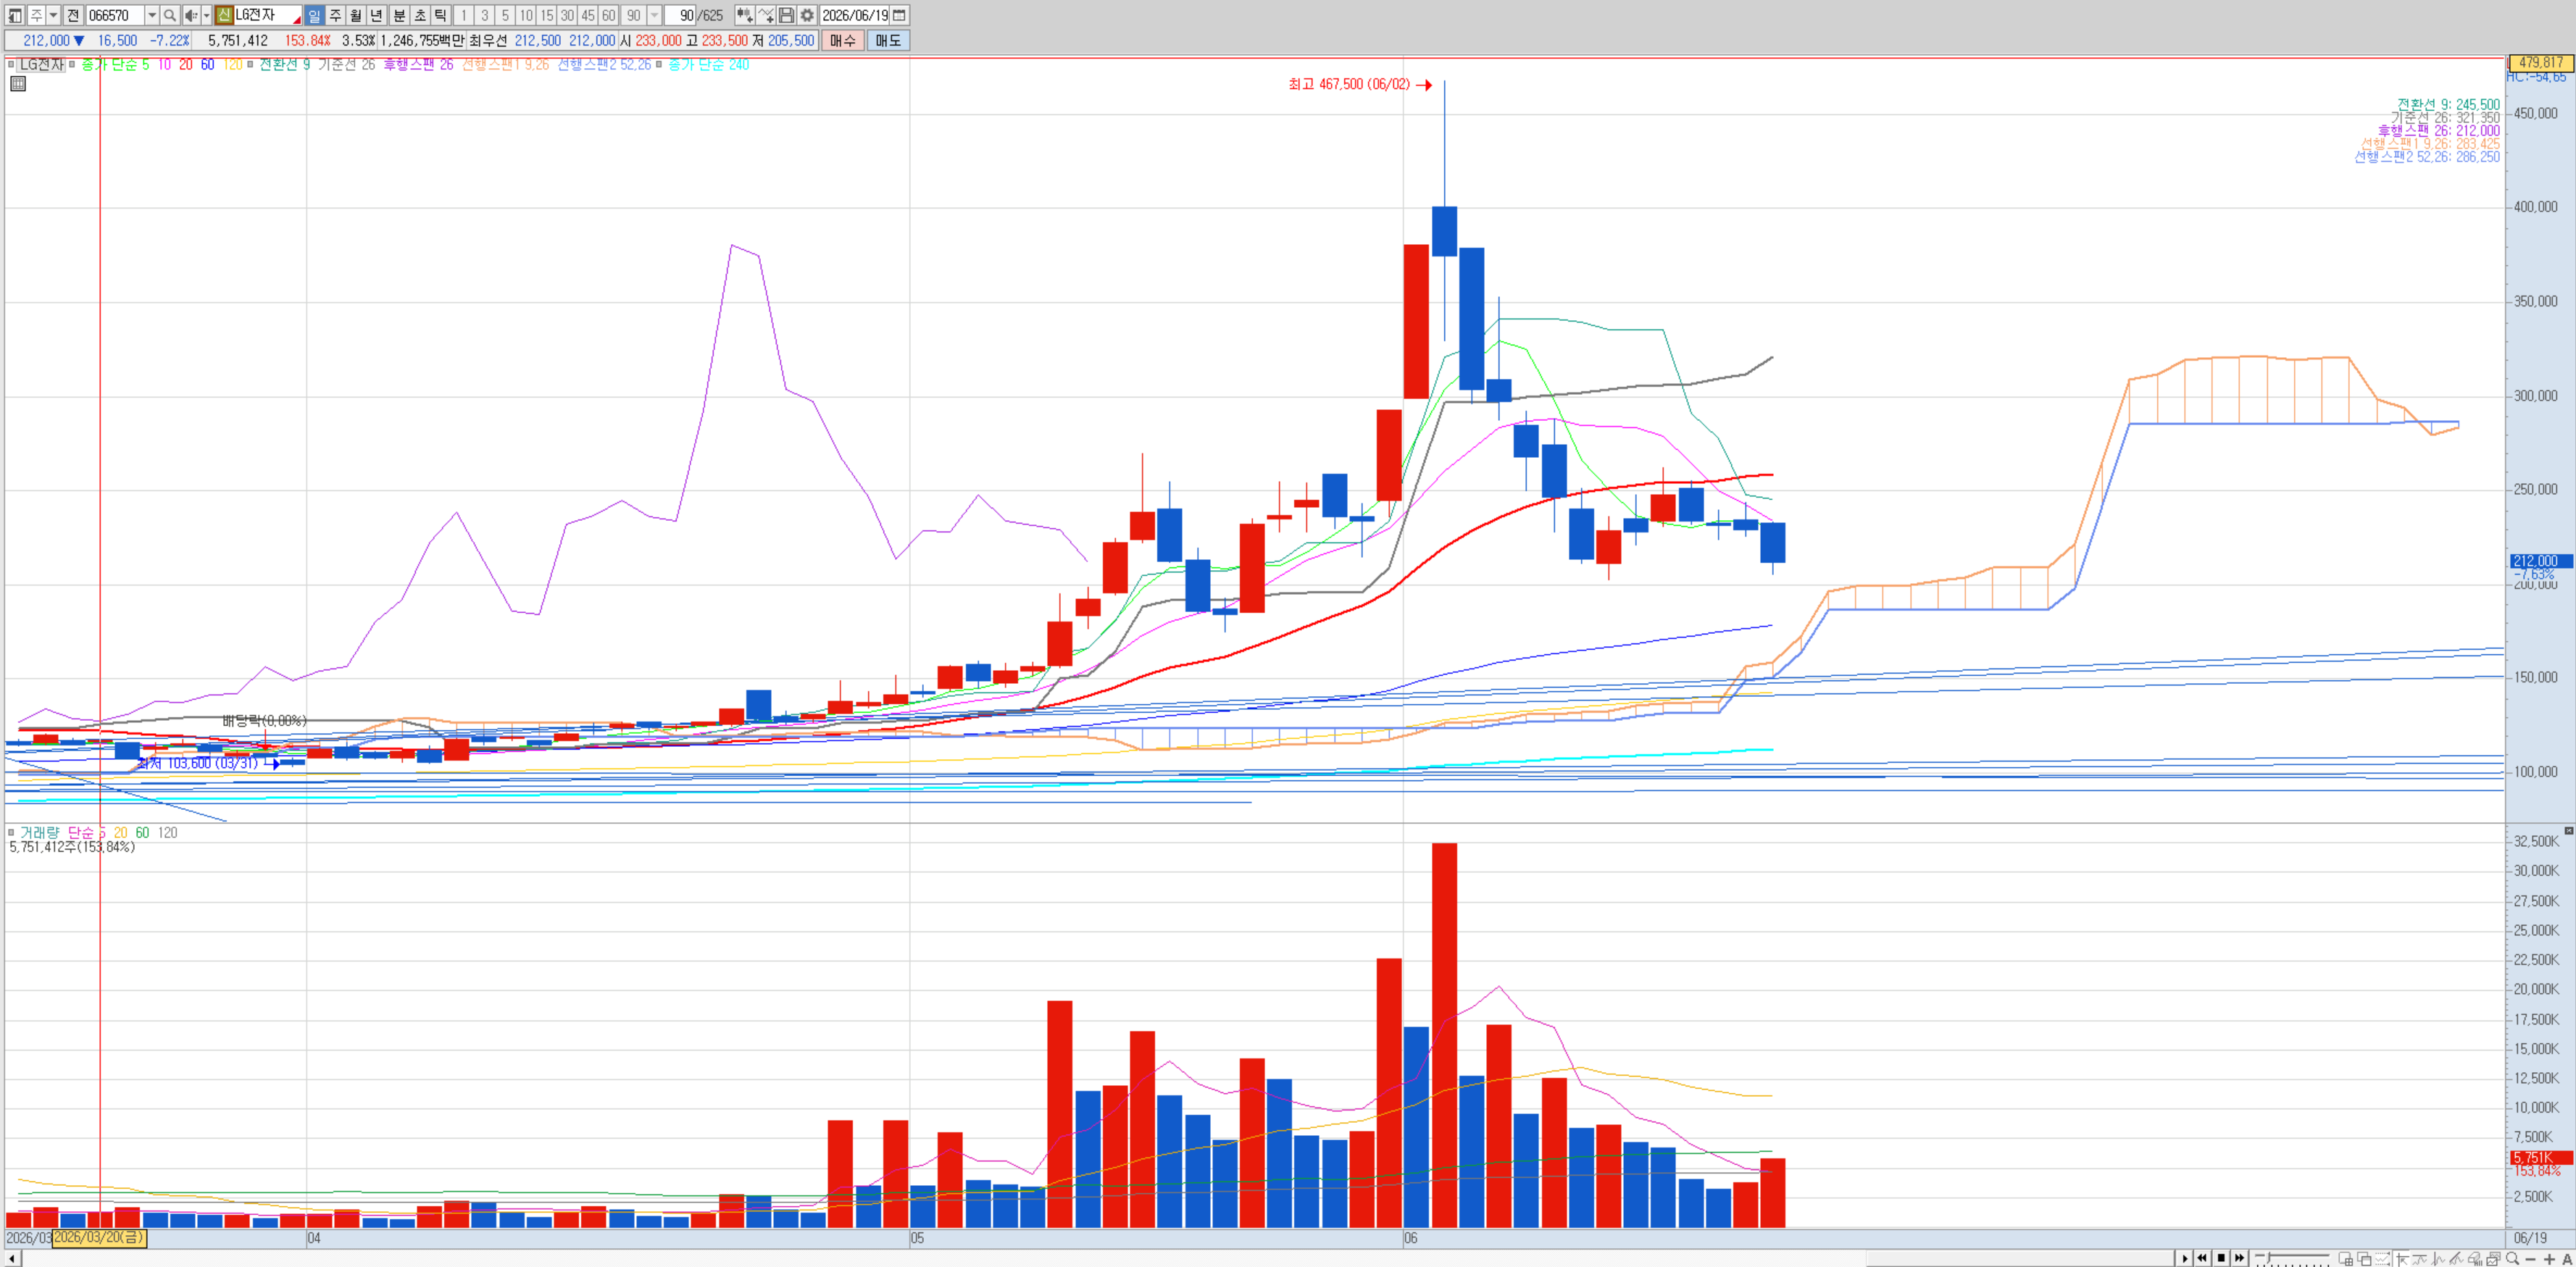2576x1267 pixels.
Task: Click the overlapping windows icon in bottom toolbar
Action: (x=2364, y=1258)
